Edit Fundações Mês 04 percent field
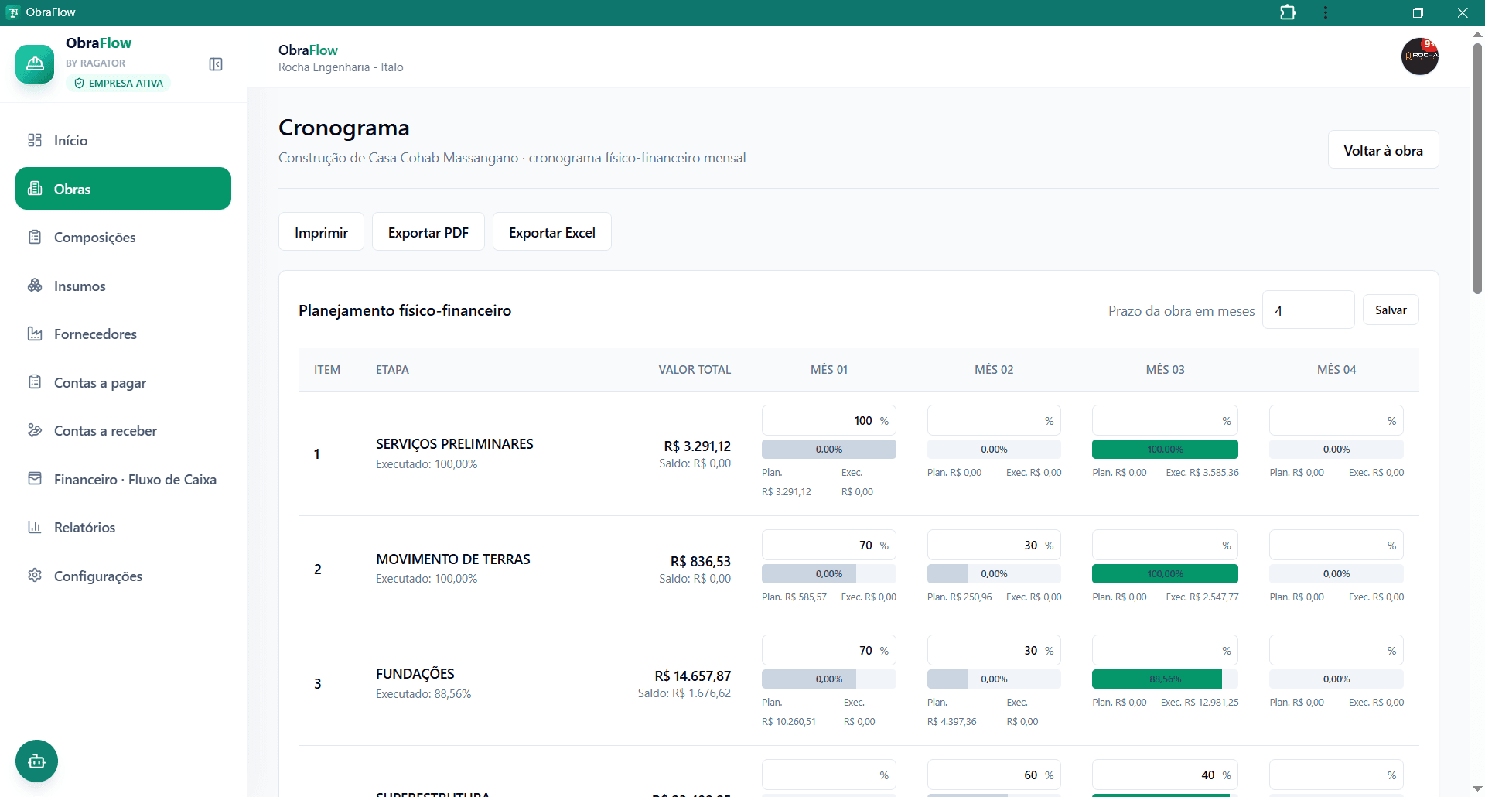This screenshot has height=797, width=1485. coord(1336,650)
